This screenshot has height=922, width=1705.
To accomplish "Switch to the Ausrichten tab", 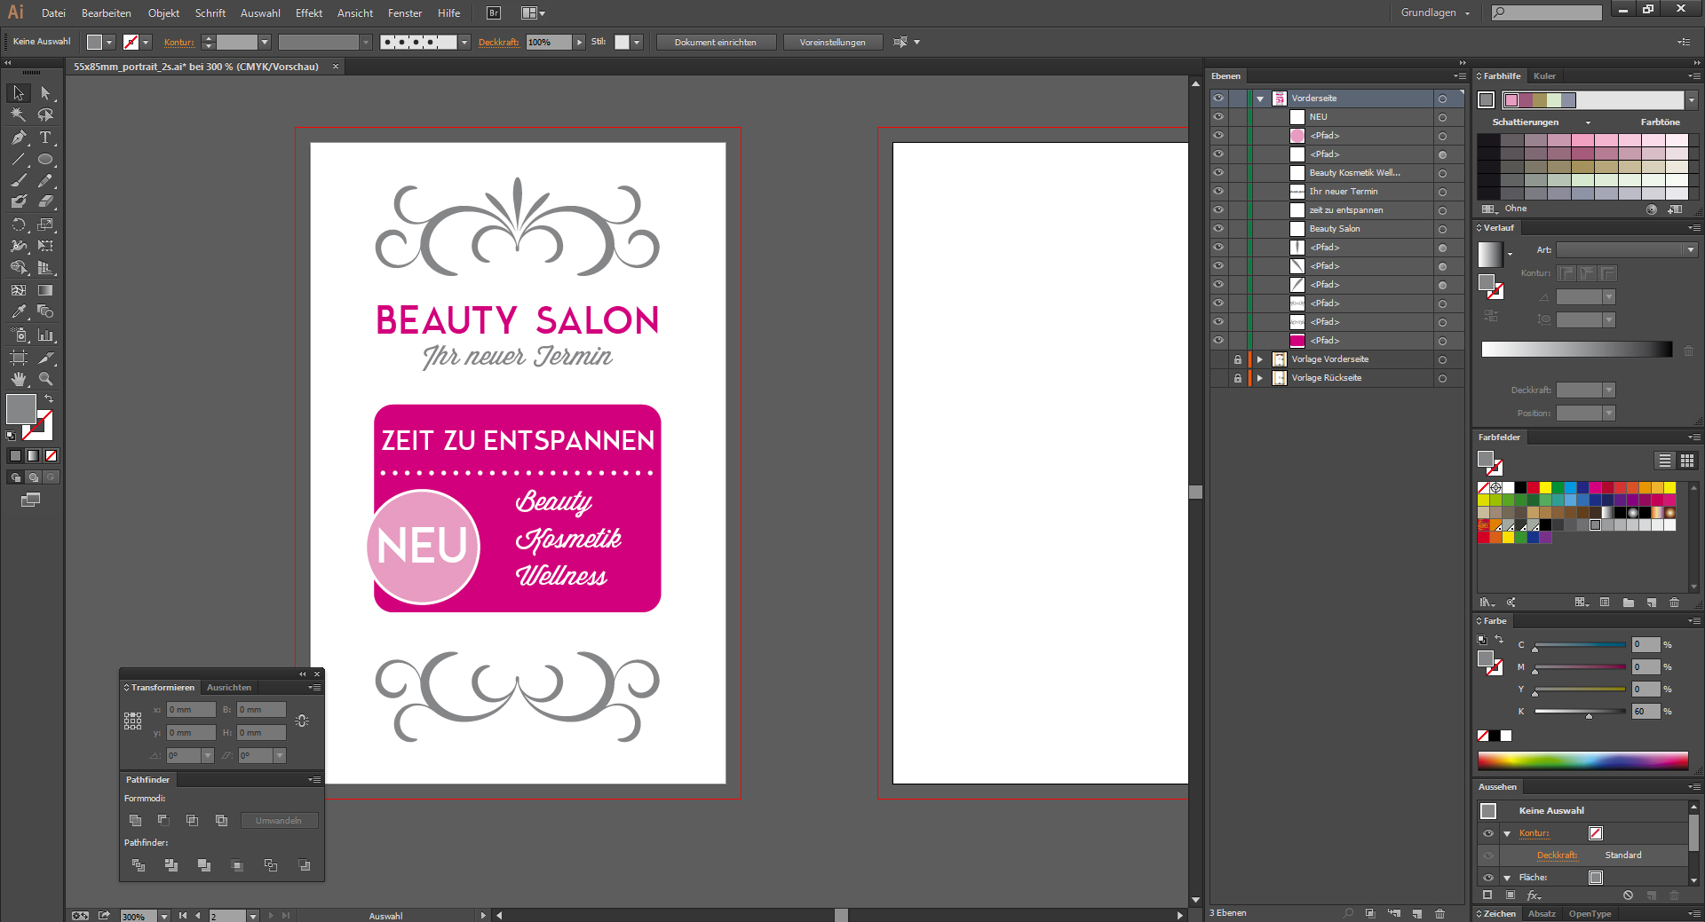I will point(229,688).
